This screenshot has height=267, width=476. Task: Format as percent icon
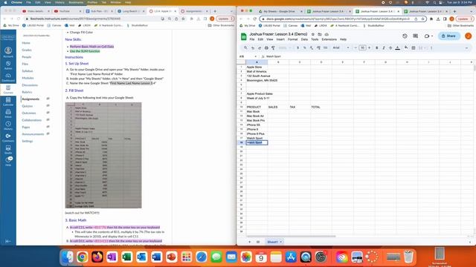point(304,47)
